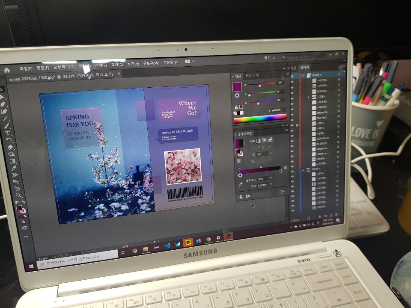The height and width of the screenshot is (308, 411).
Task: Open the 도움말(H) menu
Action: [171, 62]
